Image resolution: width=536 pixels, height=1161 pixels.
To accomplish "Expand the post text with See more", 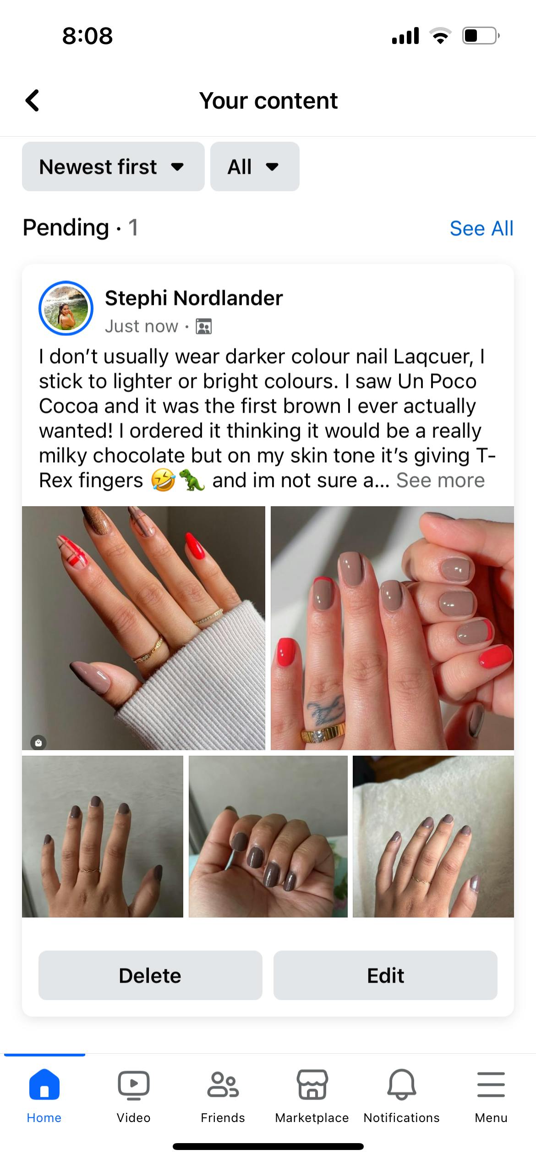I will pos(440,481).
